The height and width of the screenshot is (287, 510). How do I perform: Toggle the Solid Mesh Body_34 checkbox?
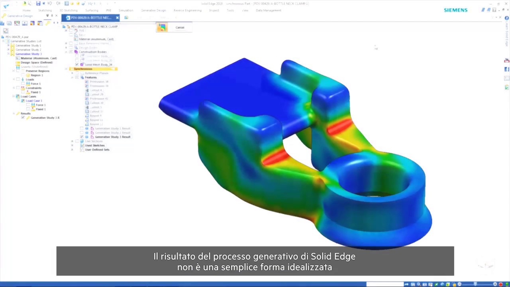point(77,65)
